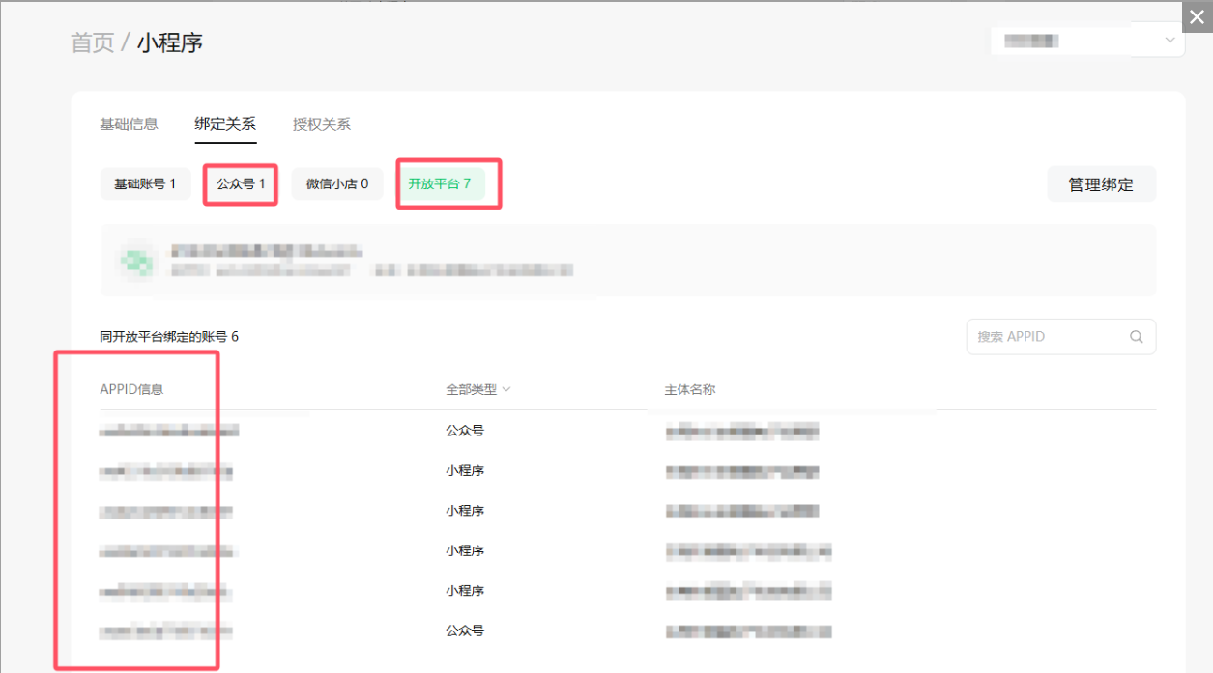Click 公众号 type in the first table row

point(465,431)
